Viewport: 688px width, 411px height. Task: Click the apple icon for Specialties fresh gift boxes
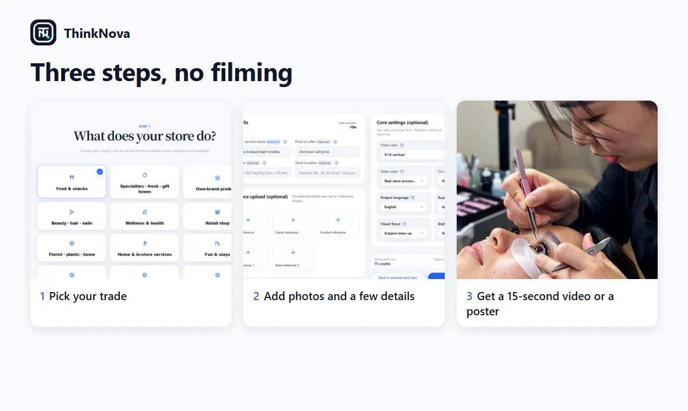(145, 175)
